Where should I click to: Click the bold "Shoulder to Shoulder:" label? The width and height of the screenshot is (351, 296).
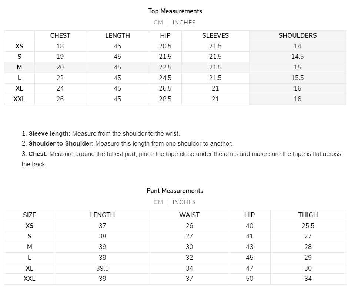tap(61, 144)
